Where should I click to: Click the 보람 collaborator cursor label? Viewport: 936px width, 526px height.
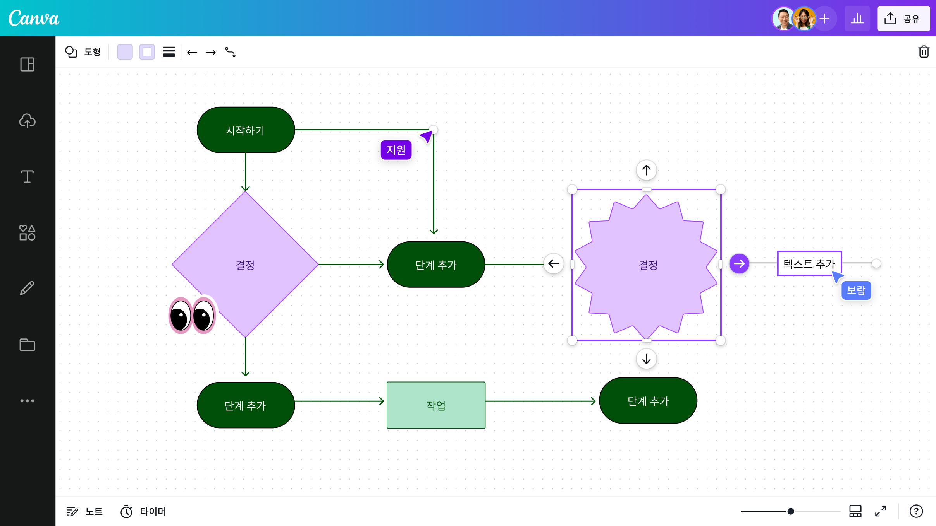point(856,290)
